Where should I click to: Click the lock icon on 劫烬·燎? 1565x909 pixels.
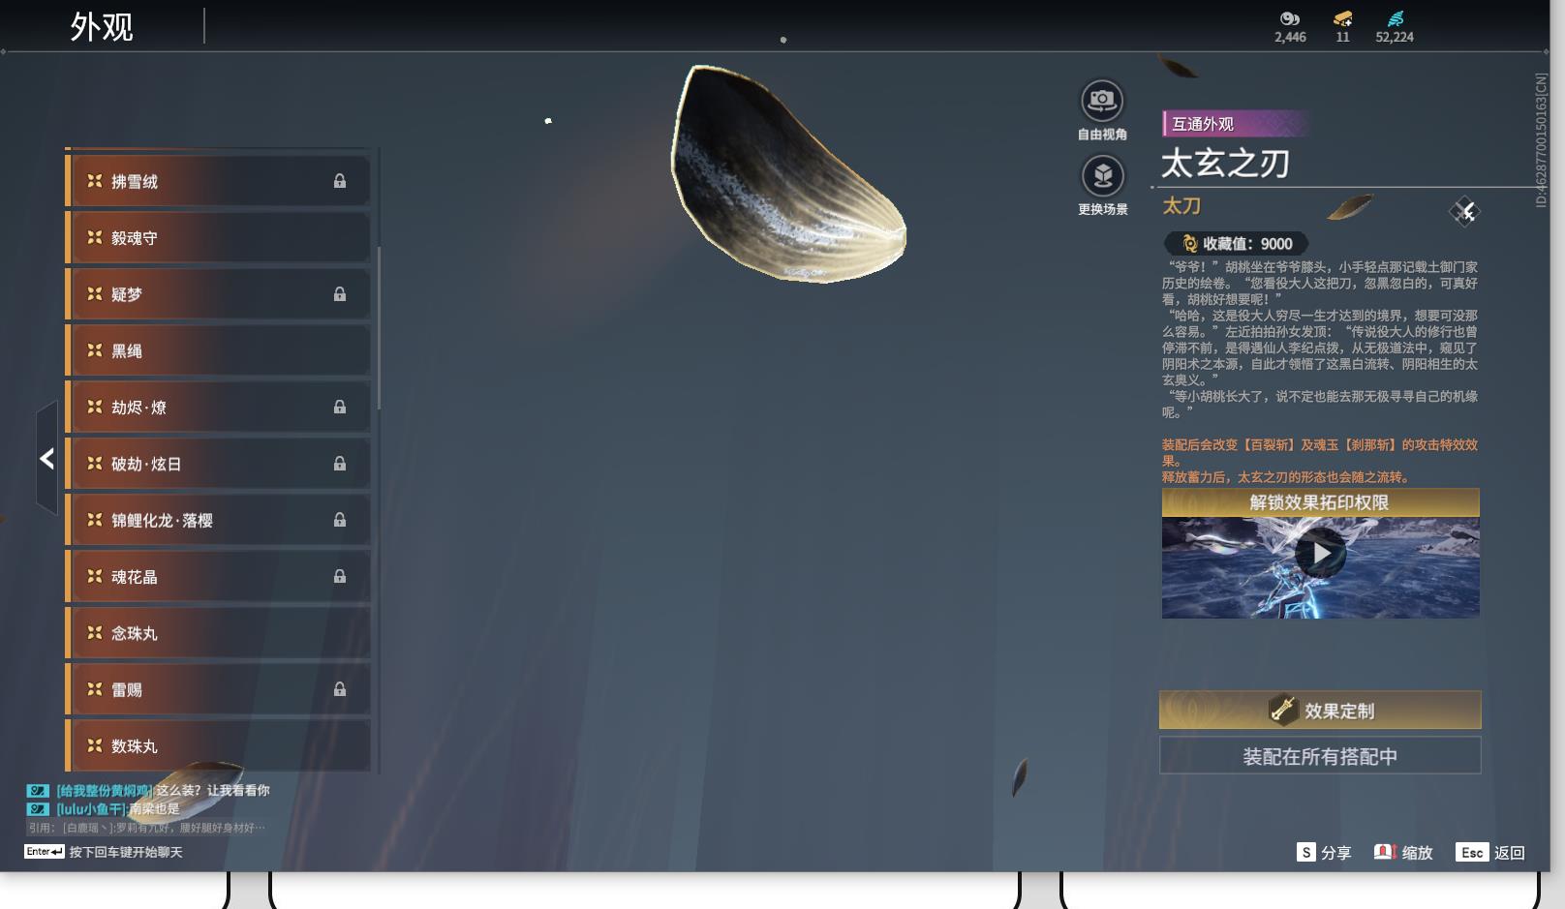(340, 407)
